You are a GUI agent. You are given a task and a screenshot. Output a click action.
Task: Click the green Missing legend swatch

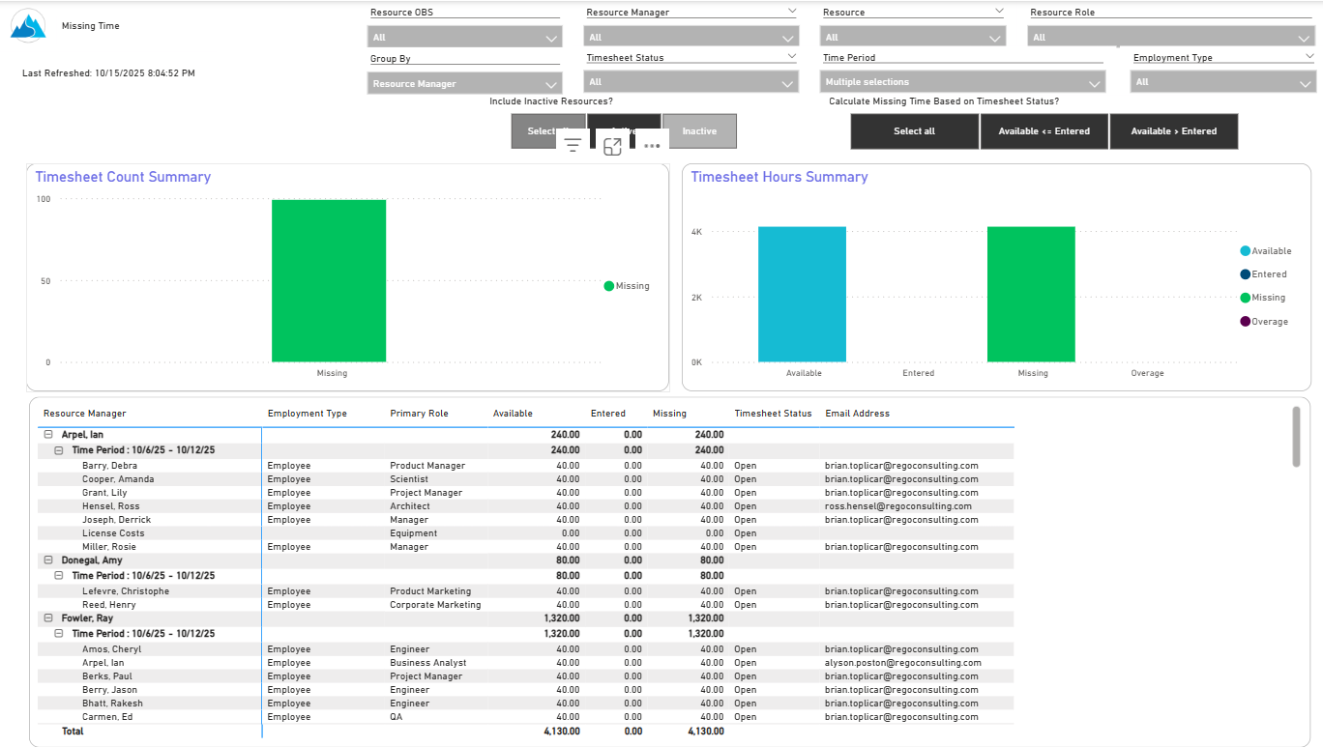[x=609, y=286]
